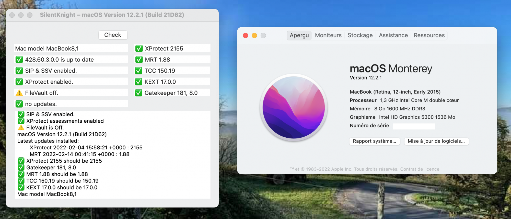The image size is (511, 219).
Task: Minimize the About This Mac window
Action: pyautogui.click(x=254, y=35)
